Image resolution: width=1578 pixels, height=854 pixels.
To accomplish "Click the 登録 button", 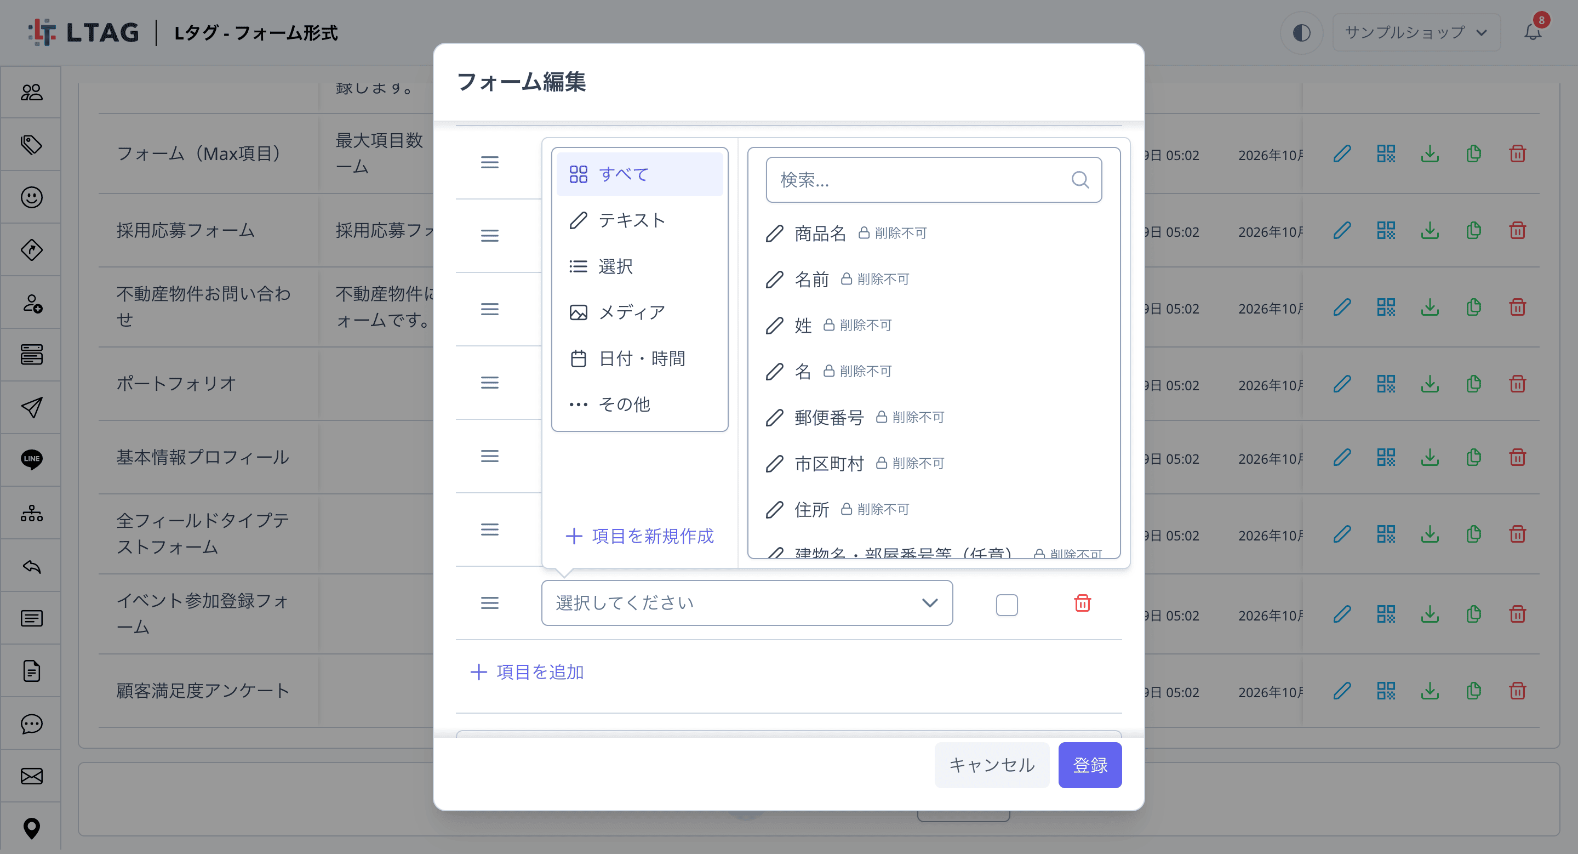I will 1090,765.
